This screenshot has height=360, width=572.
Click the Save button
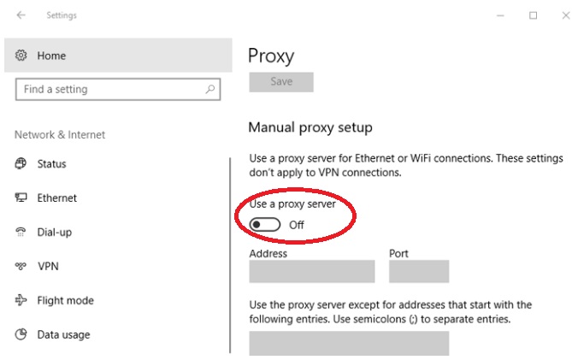pyautogui.click(x=281, y=82)
